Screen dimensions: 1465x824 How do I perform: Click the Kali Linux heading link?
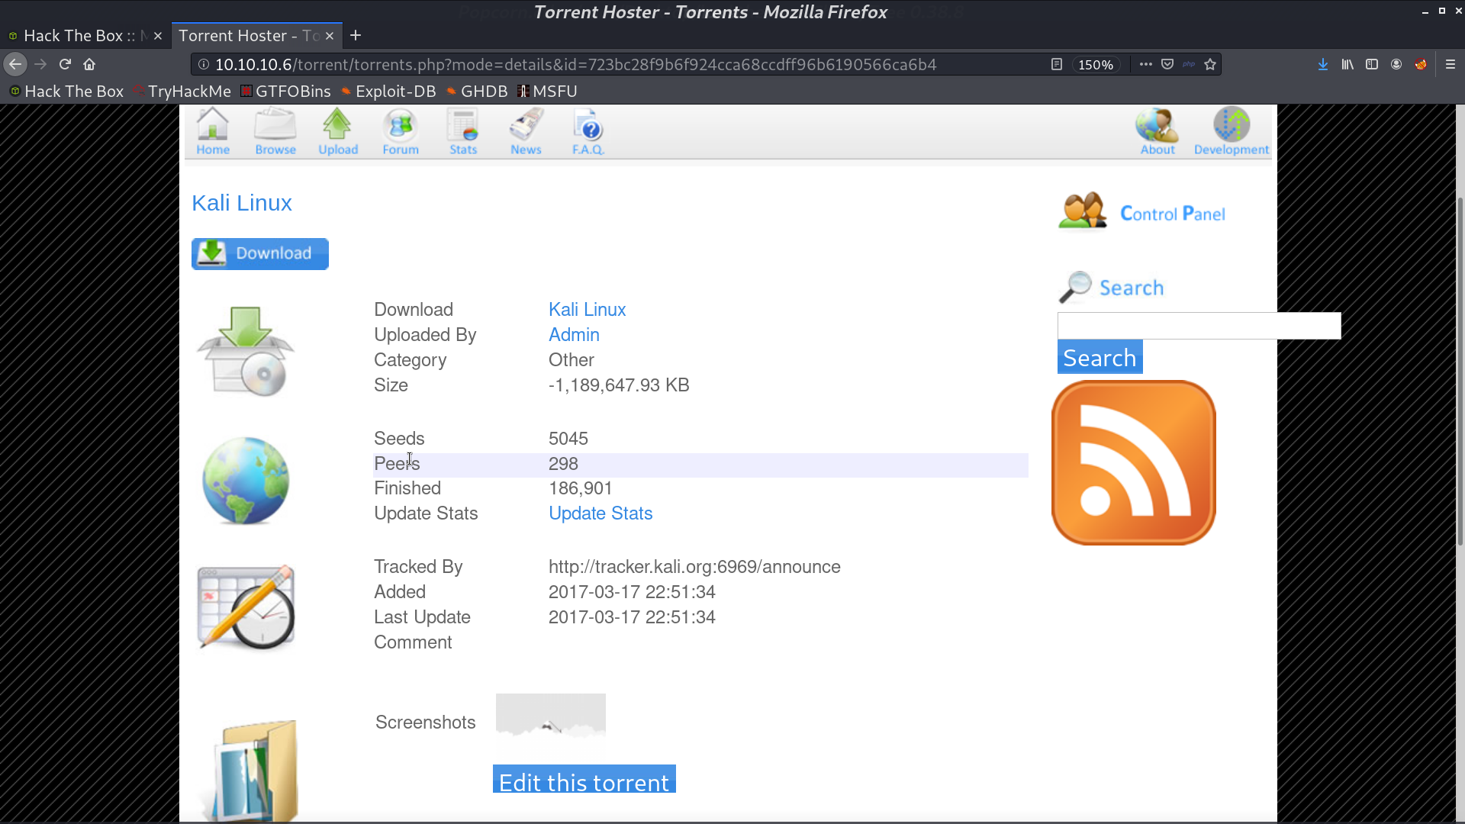[x=242, y=203]
